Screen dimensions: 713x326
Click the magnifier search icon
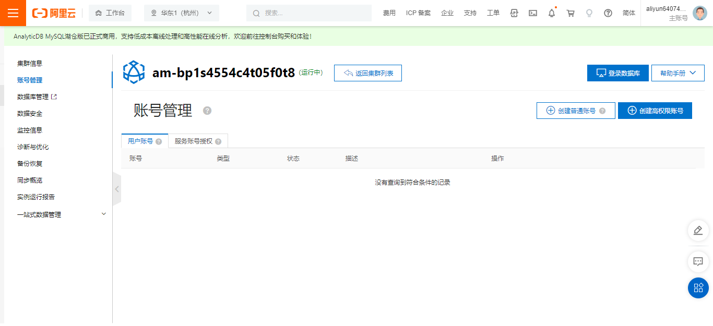(256, 13)
